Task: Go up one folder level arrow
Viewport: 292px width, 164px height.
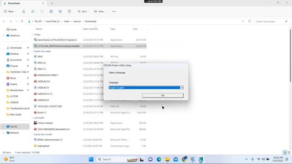Action: pos(22,21)
